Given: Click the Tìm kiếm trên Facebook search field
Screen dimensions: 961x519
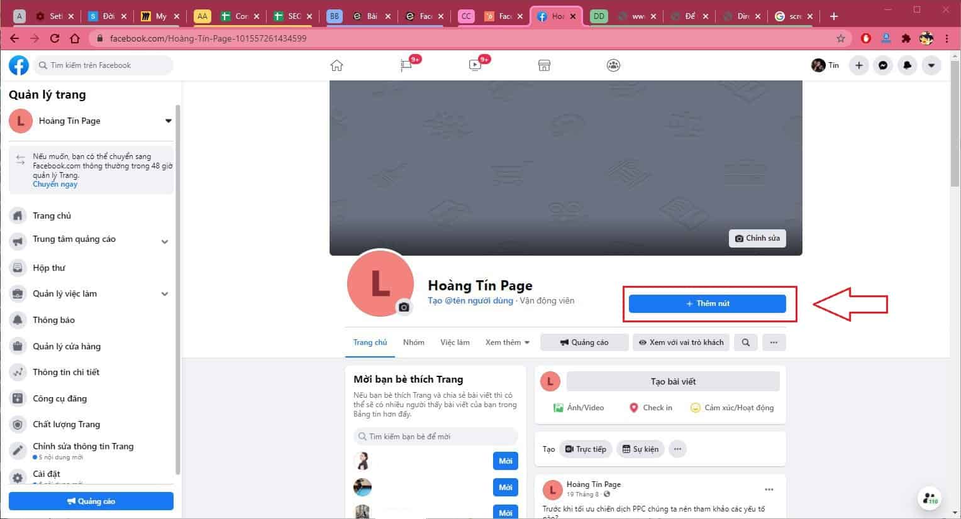Looking at the screenshot, I should [x=104, y=65].
